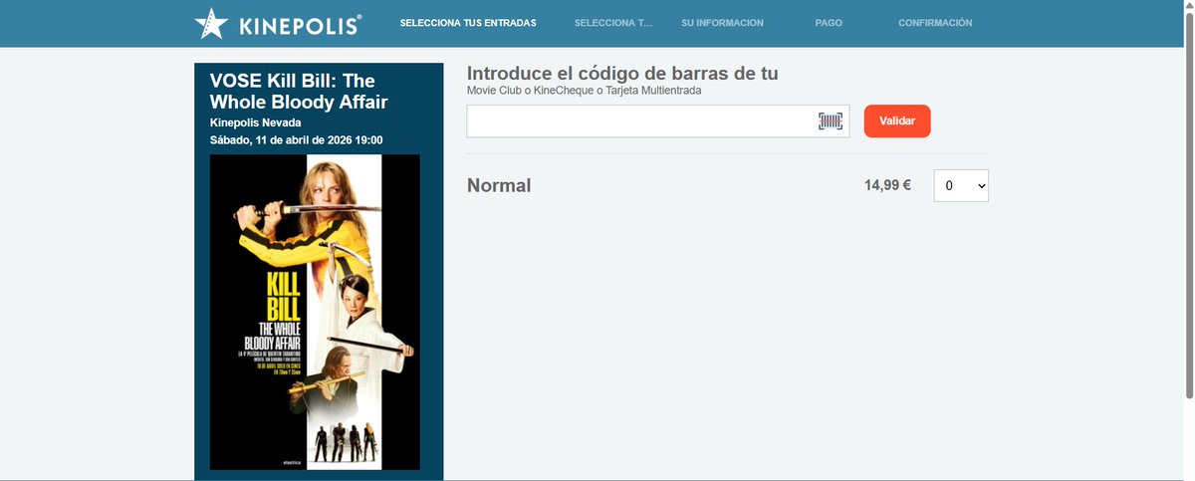
Task: Click the orange Validar button
Action: [897, 120]
